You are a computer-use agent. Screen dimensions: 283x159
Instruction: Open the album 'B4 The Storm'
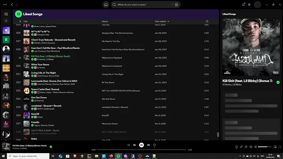tap(108, 82)
